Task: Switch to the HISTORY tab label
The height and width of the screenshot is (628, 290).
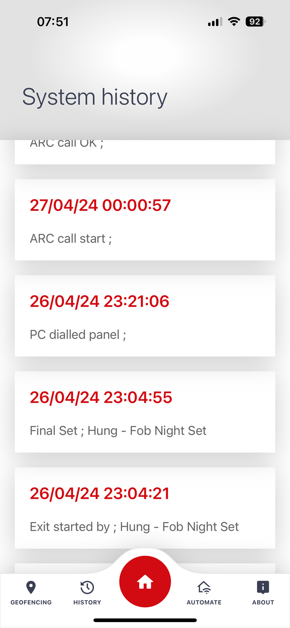Action: [x=87, y=602]
